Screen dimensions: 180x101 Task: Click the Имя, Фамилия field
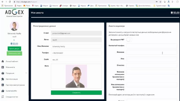pyautogui.click(x=76, y=46)
